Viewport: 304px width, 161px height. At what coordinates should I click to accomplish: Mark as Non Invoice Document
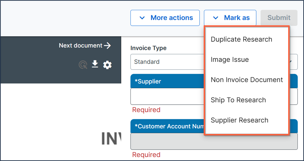click(x=247, y=80)
